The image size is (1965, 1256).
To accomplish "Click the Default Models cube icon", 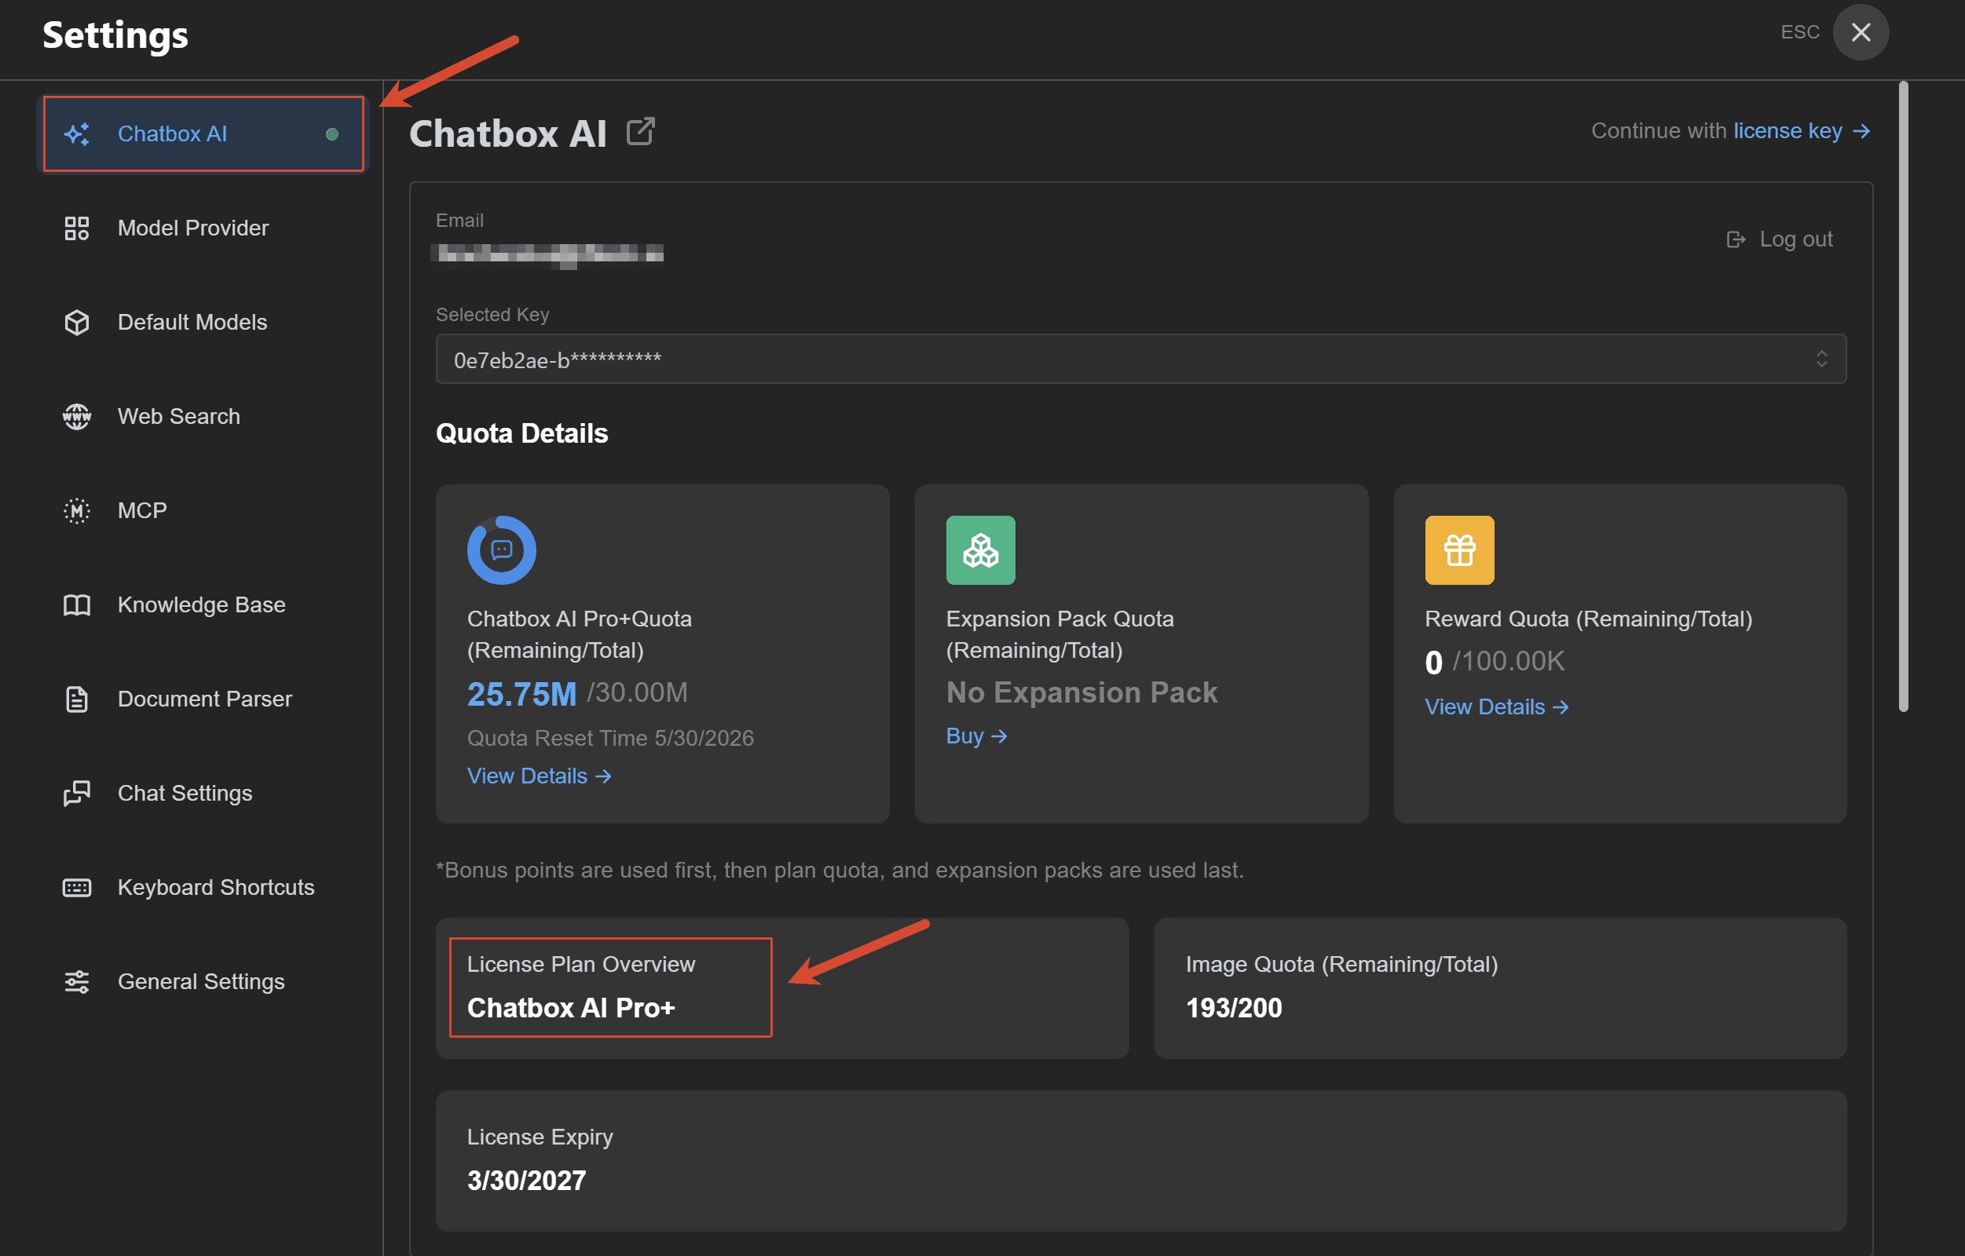I will pos(77,322).
